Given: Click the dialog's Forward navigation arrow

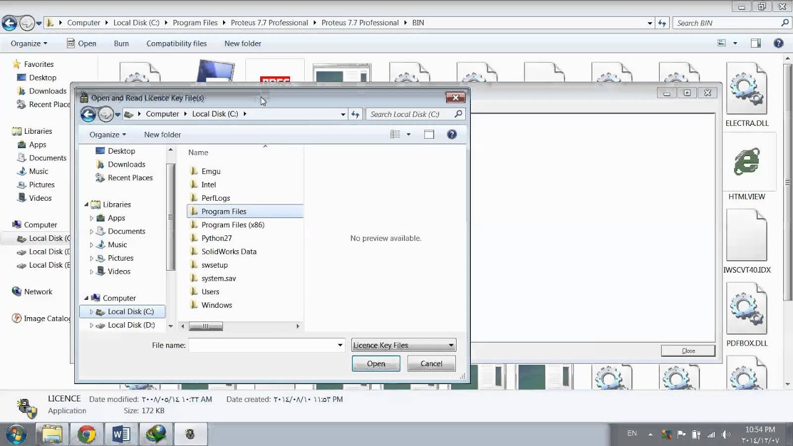Looking at the screenshot, I should [x=106, y=114].
